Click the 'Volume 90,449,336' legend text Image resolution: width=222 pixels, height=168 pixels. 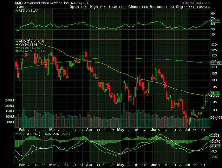(x=32, y=51)
